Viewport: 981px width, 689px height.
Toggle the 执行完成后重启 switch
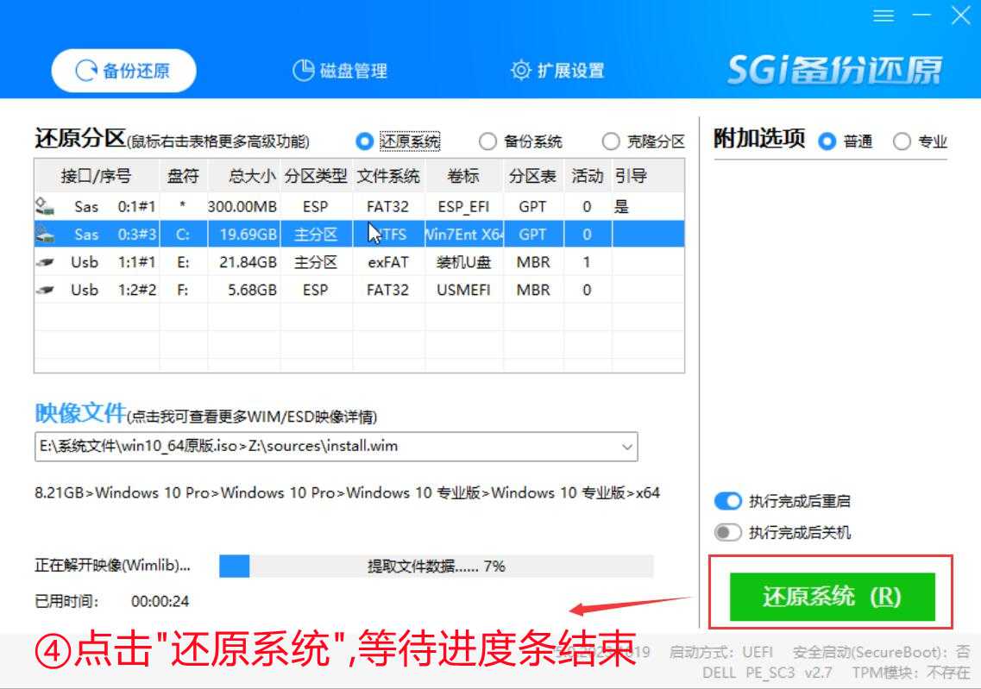pos(728,501)
